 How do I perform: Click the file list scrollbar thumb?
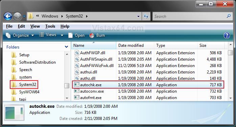230,53
